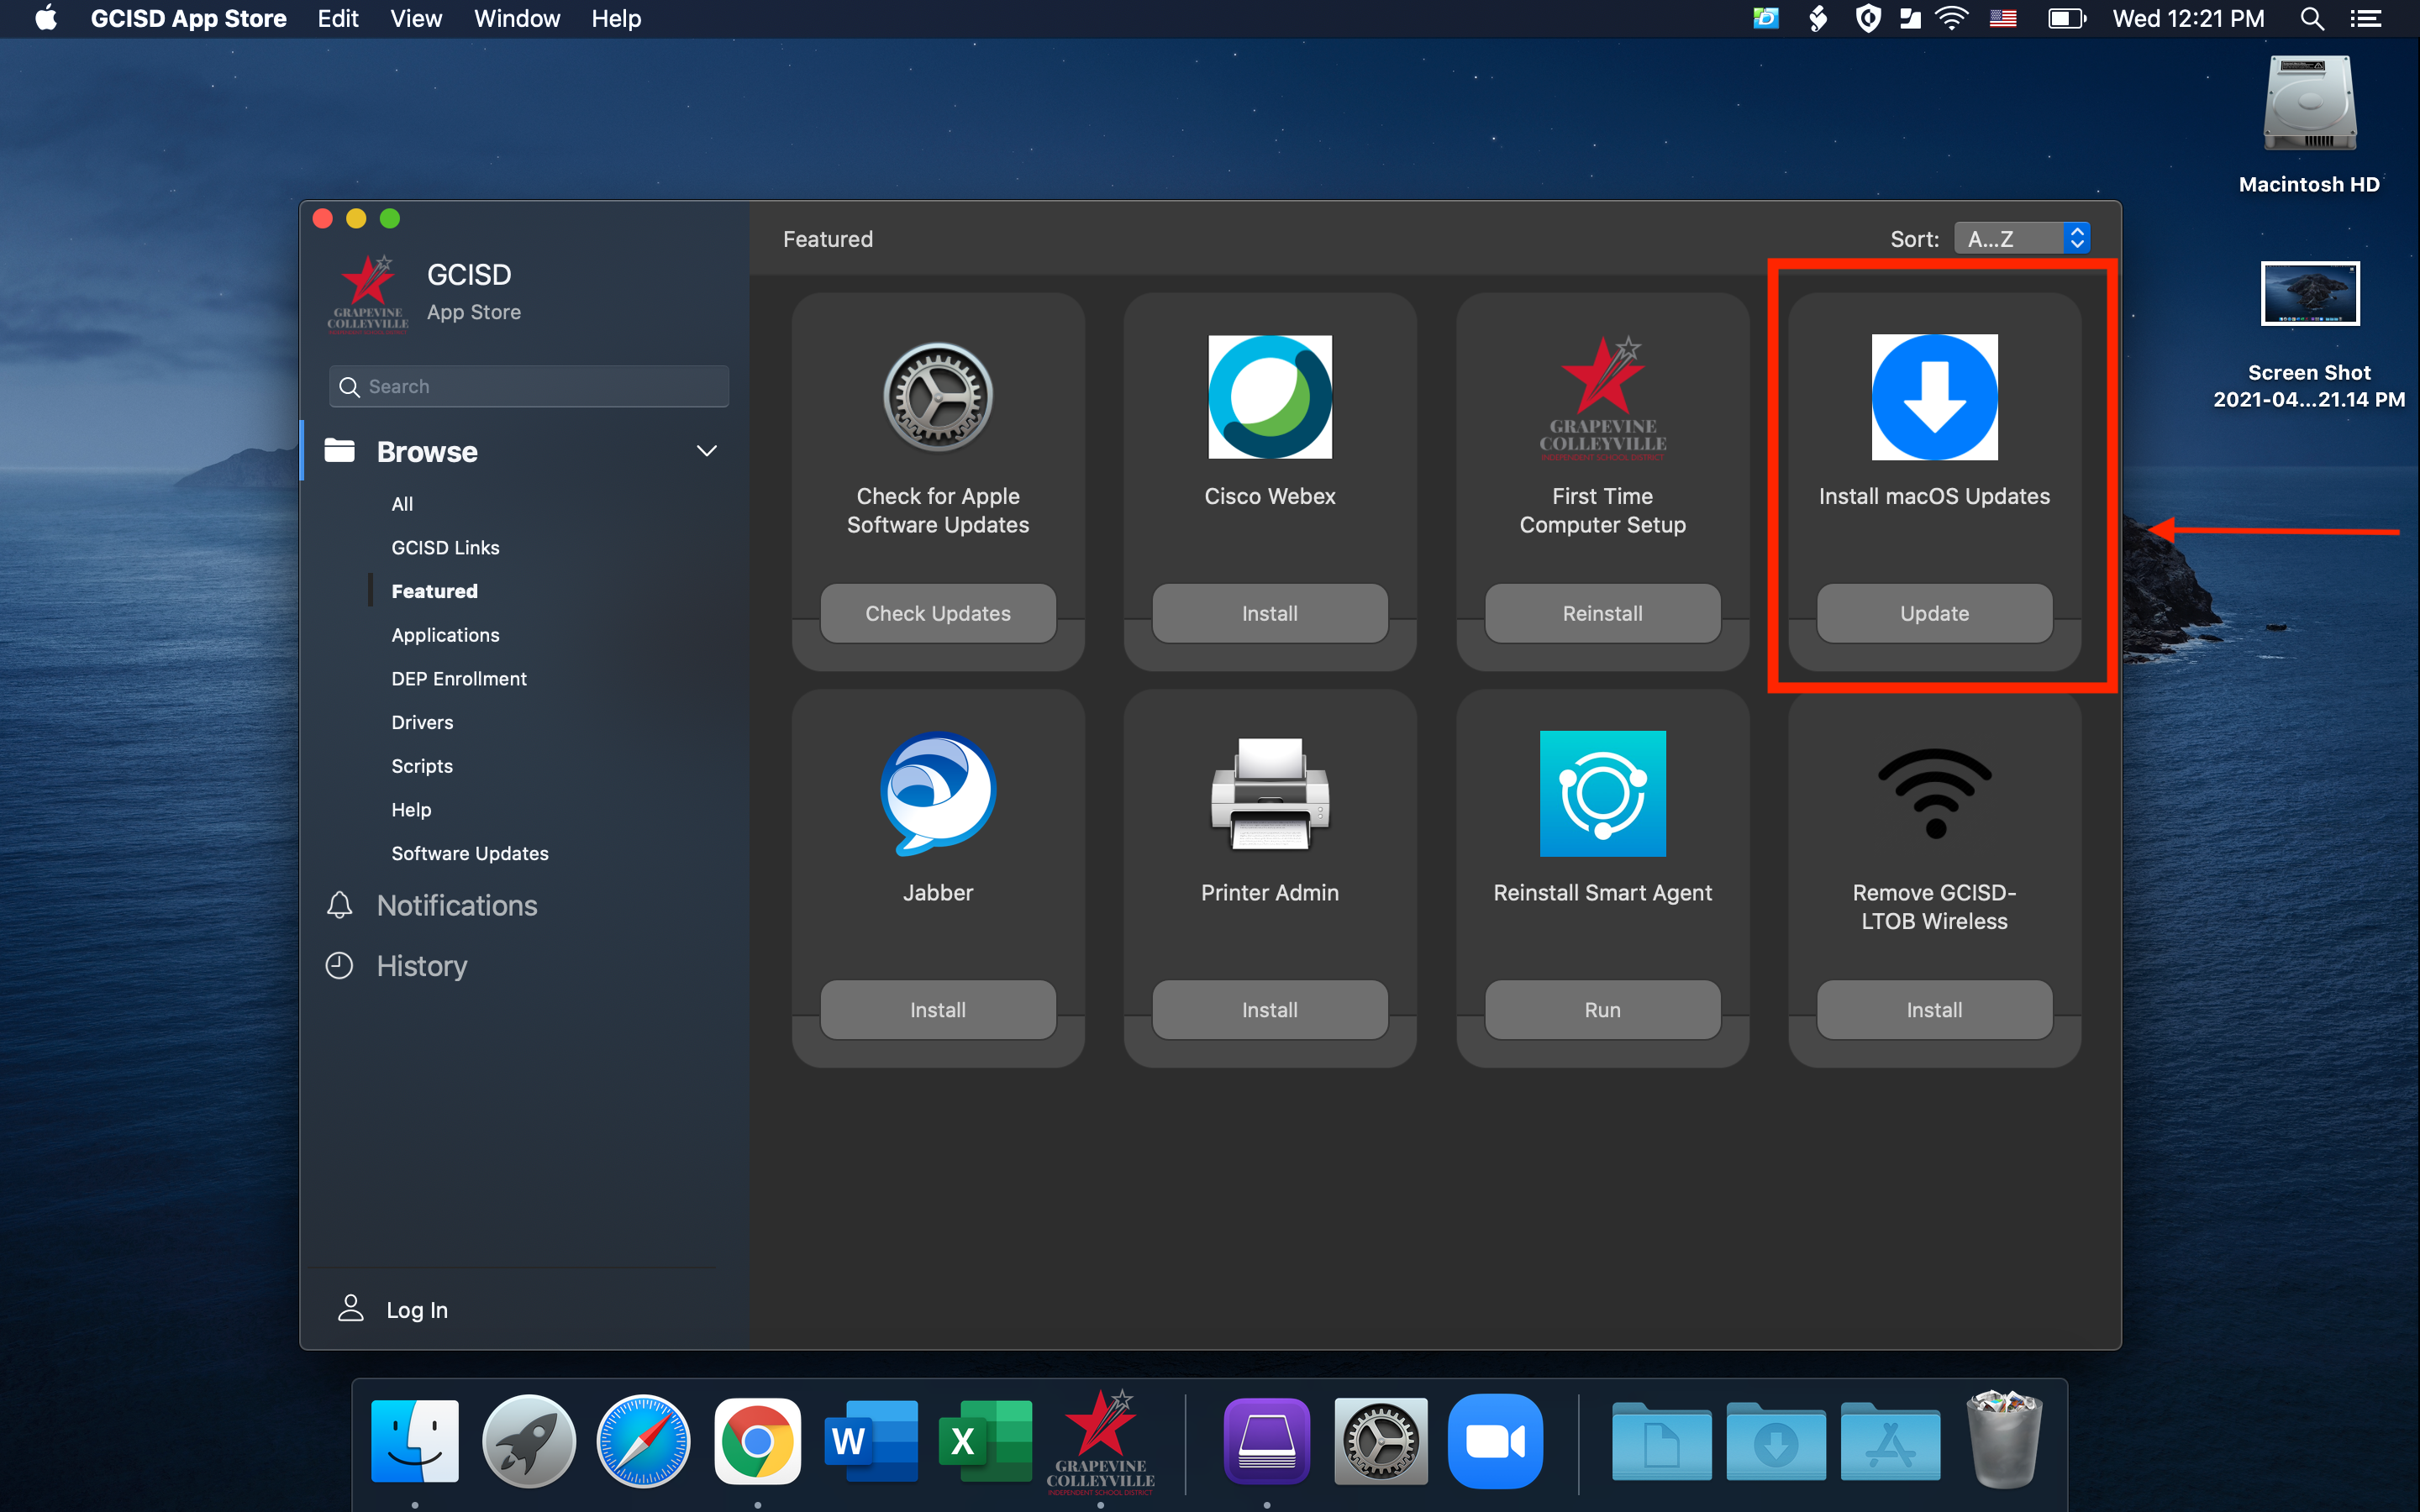Select the Macintosh HD desktop icon
Image resolution: width=2420 pixels, height=1512 pixels.
(x=2309, y=103)
